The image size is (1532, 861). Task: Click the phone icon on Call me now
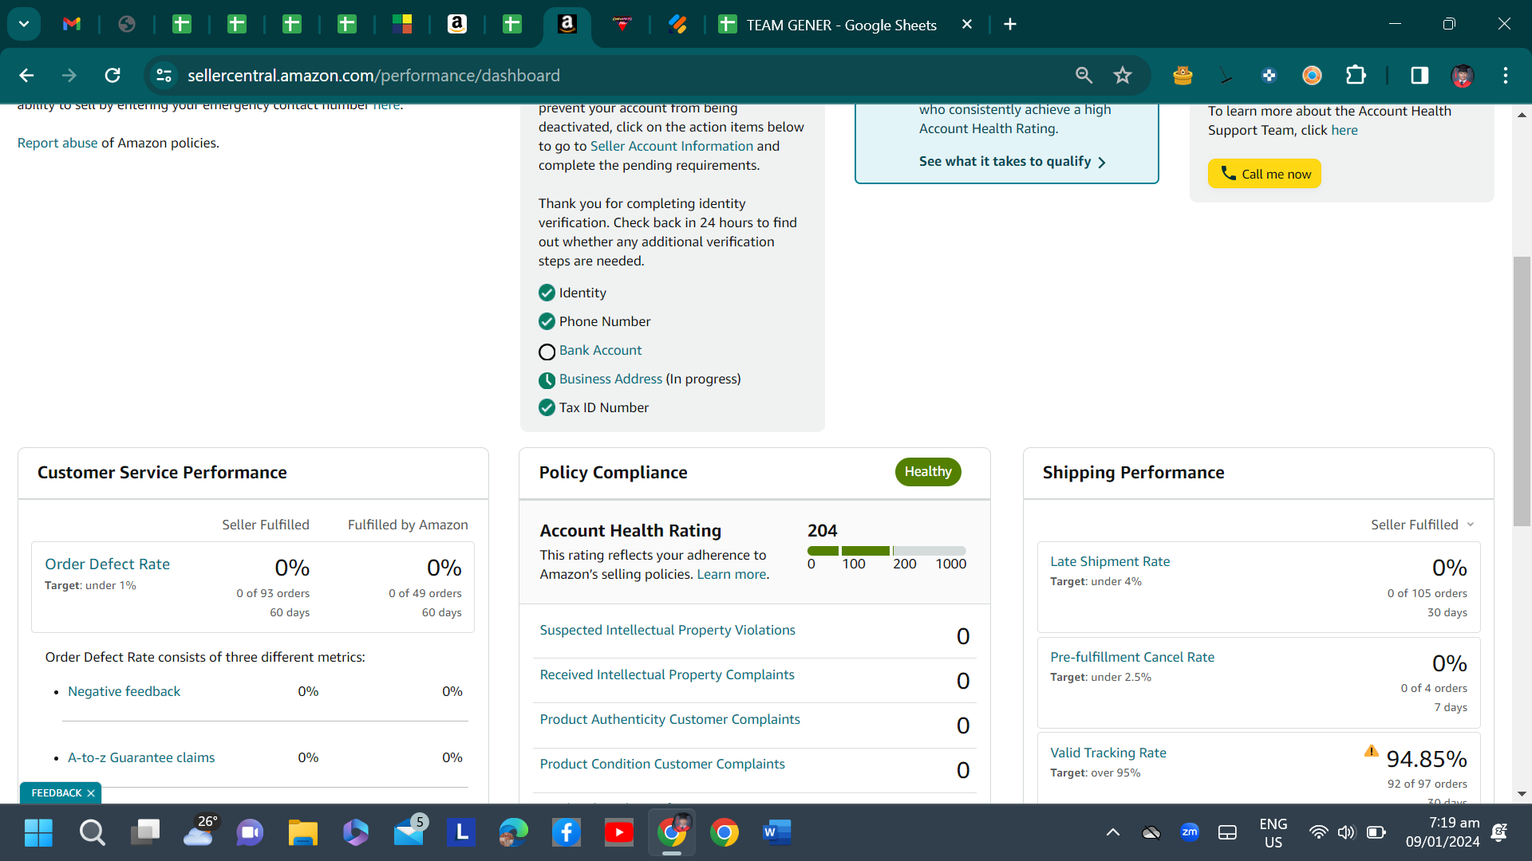tap(1229, 174)
